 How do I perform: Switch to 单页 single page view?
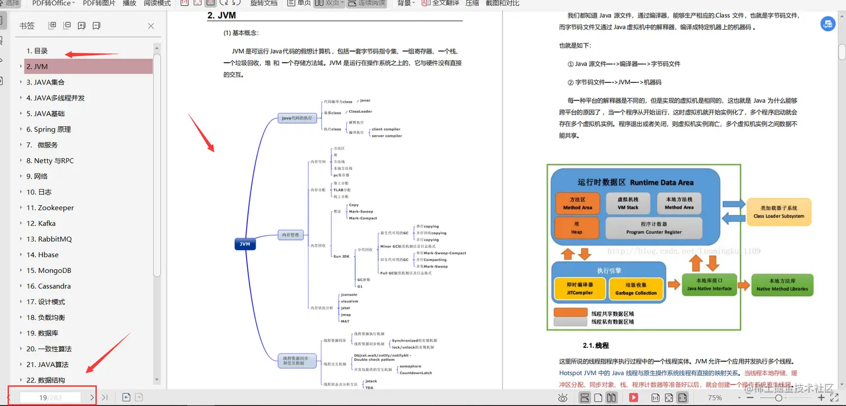click(x=299, y=3)
